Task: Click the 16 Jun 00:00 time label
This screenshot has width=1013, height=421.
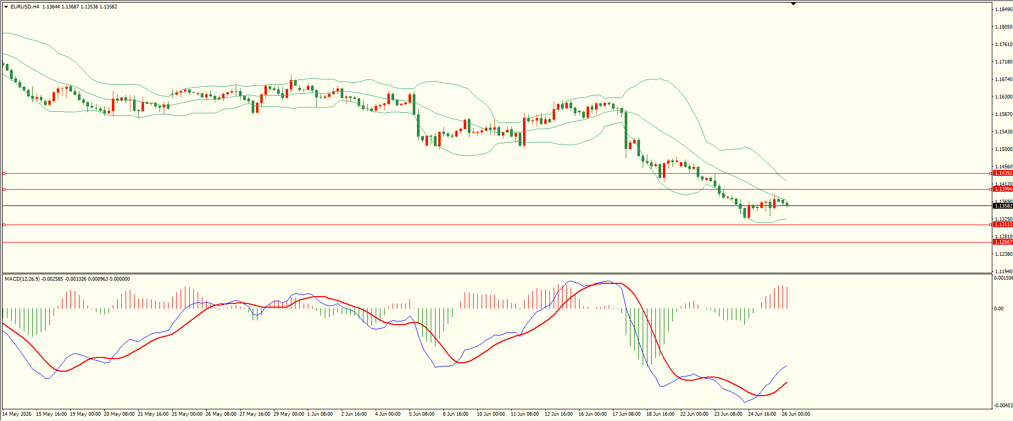Action: 592,414
